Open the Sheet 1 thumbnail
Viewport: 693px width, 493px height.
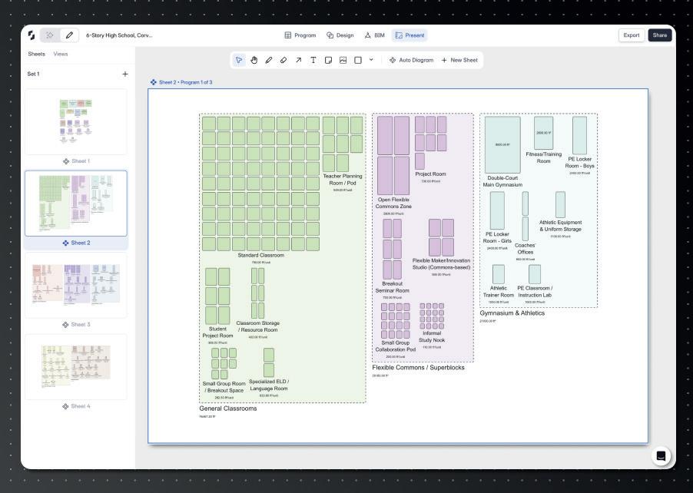coord(76,121)
